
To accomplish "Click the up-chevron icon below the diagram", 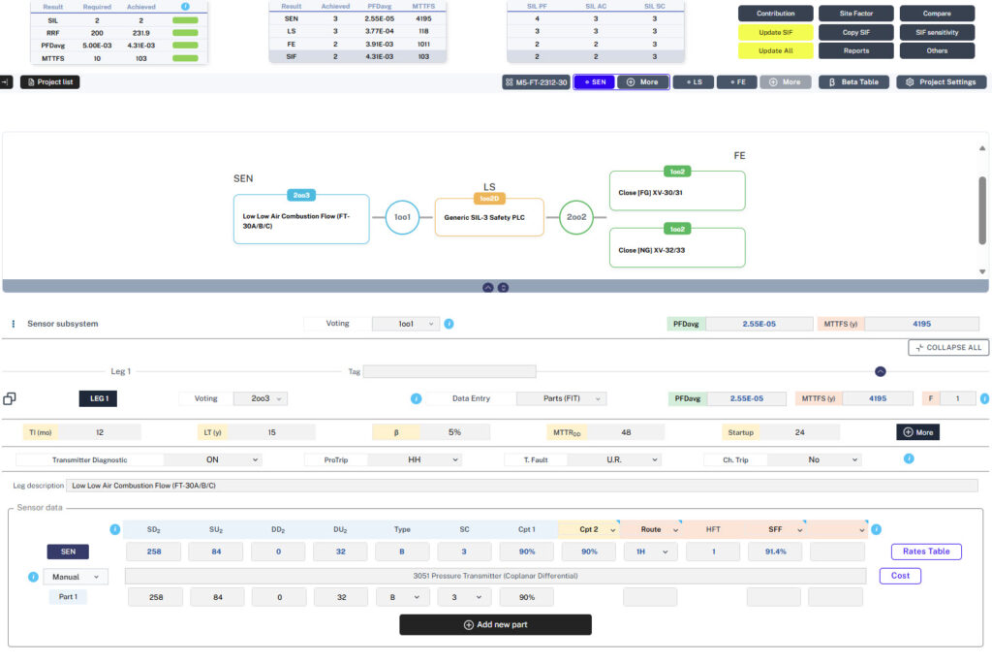I will coord(487,287).
